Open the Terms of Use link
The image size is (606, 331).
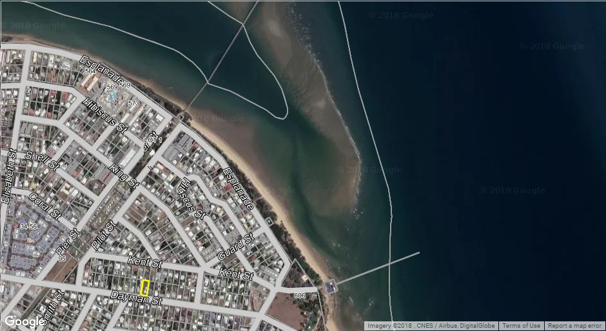point(521,326)
